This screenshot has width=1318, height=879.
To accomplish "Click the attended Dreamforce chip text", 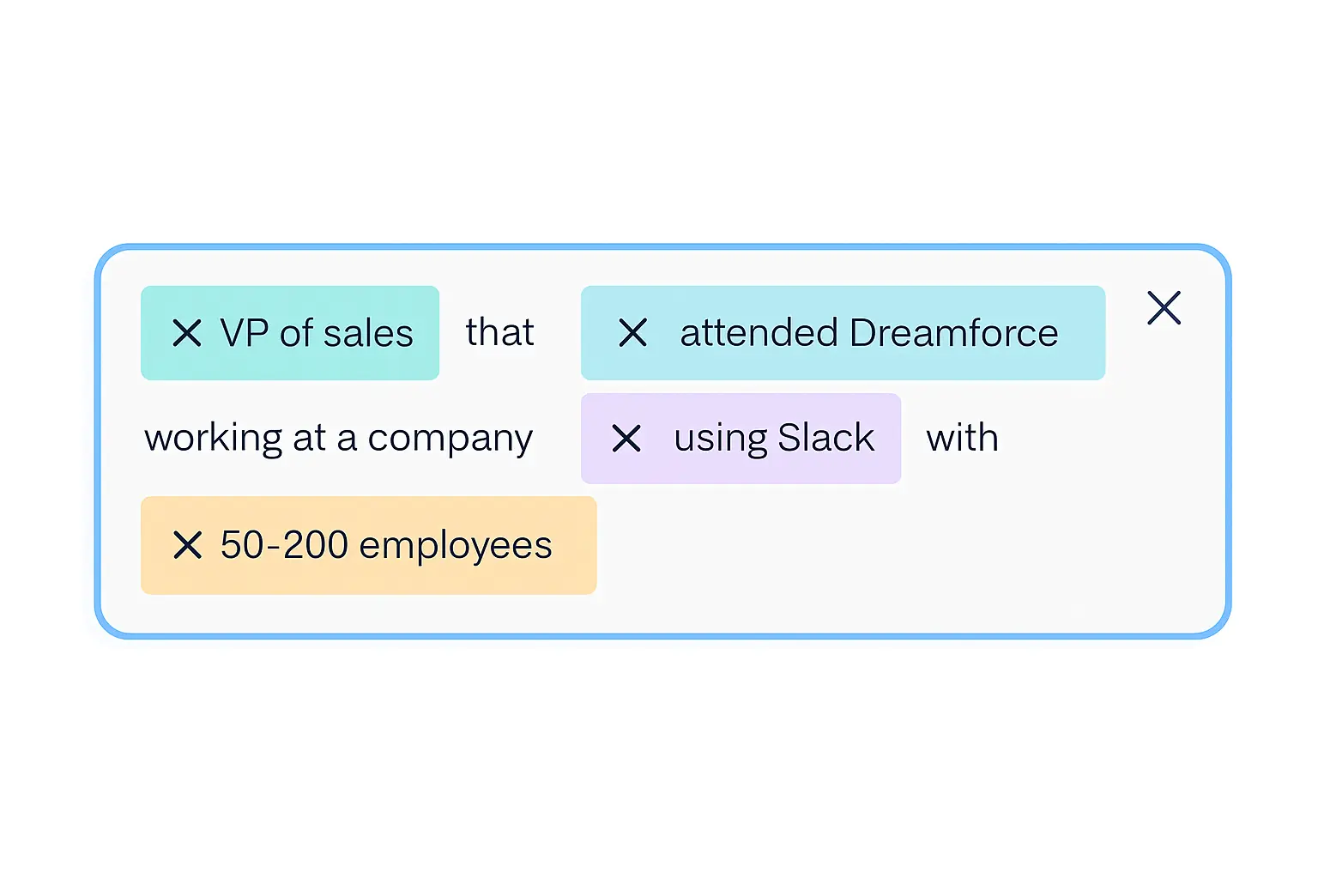I will tap(868, 333).
